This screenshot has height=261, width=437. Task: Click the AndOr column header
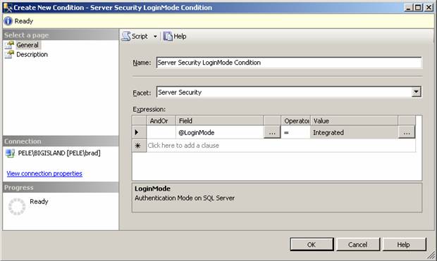[x=161, y=121]
